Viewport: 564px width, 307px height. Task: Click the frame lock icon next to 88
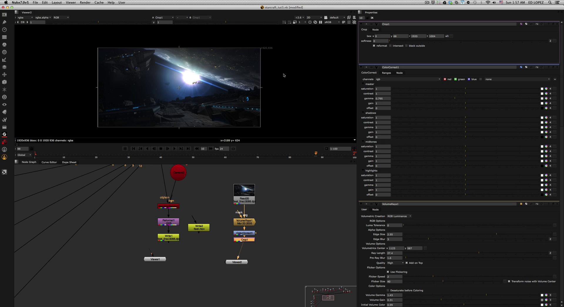coord(32,149)
